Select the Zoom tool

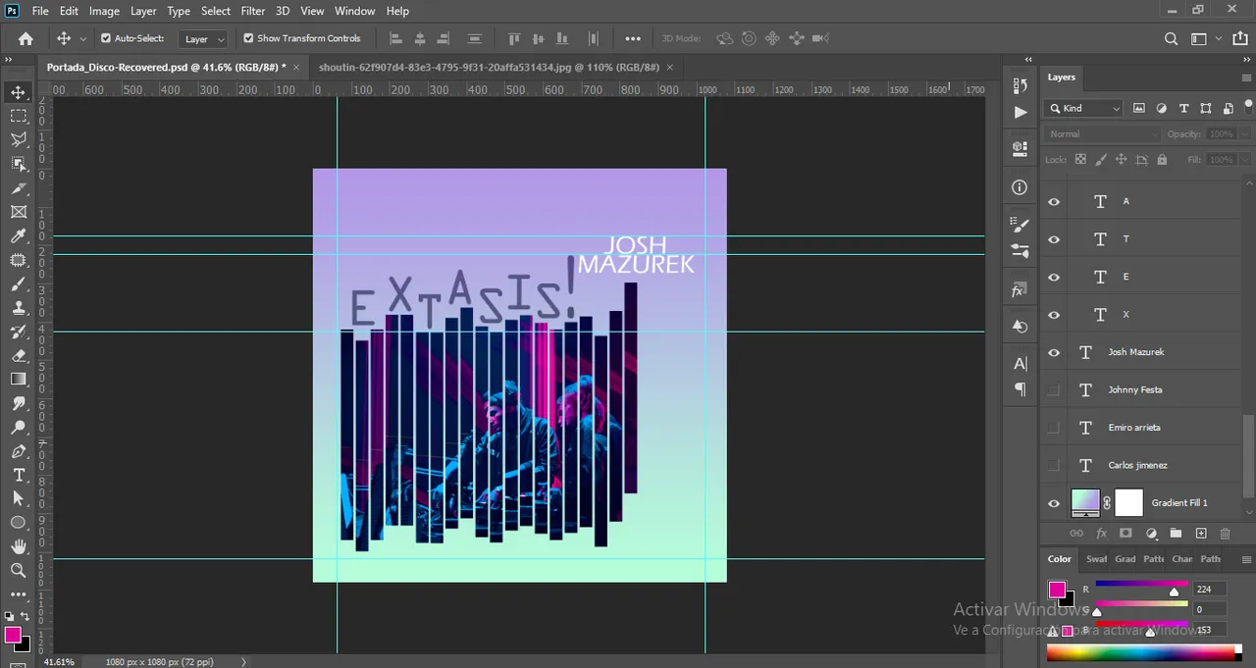click(19, 570)
